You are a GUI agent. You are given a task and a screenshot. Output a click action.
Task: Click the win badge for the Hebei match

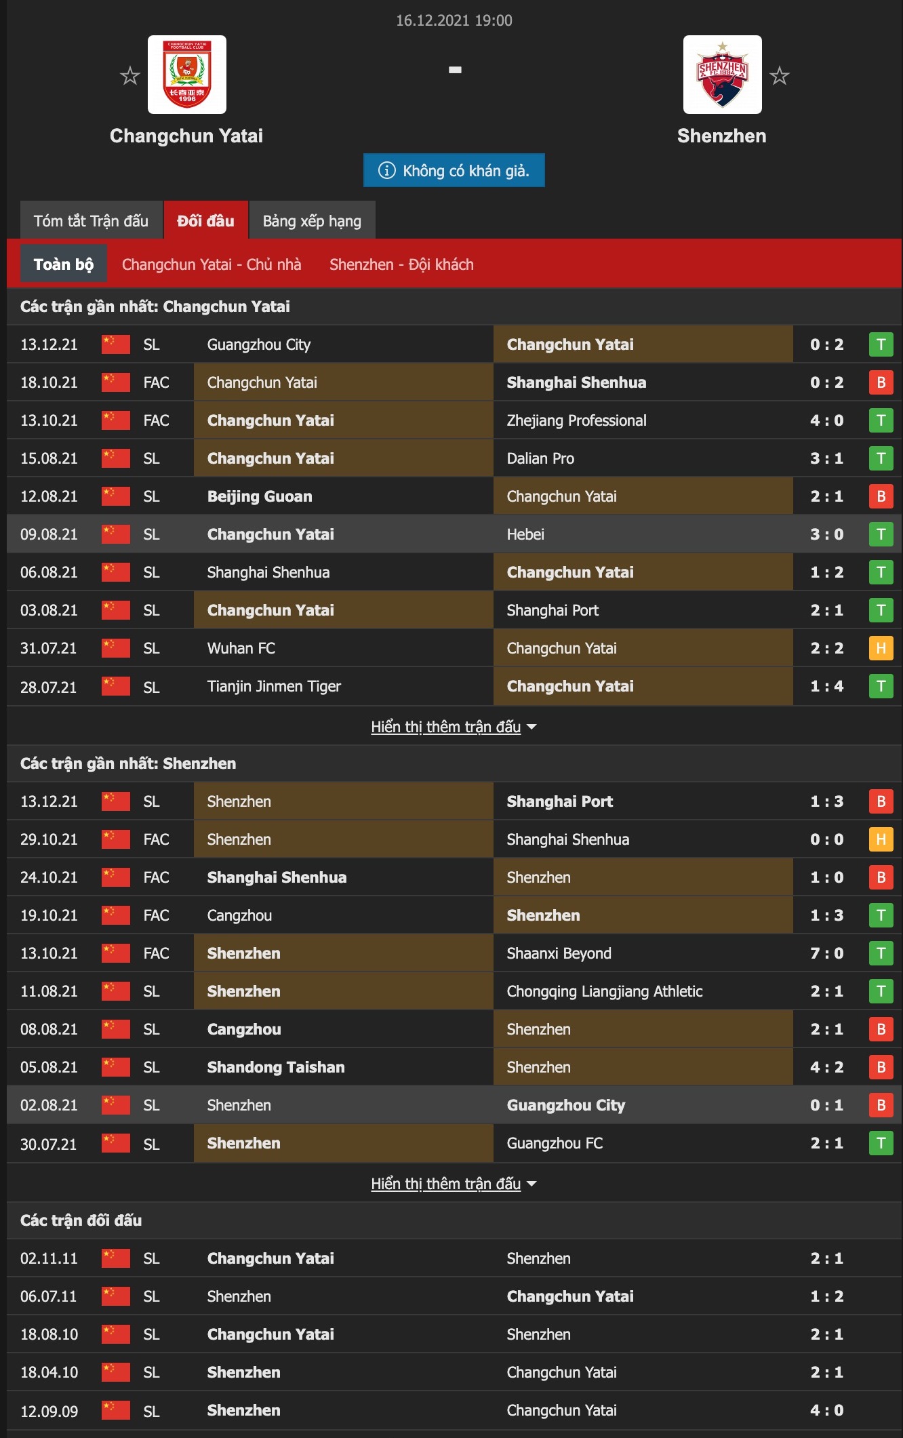[881, 534]
